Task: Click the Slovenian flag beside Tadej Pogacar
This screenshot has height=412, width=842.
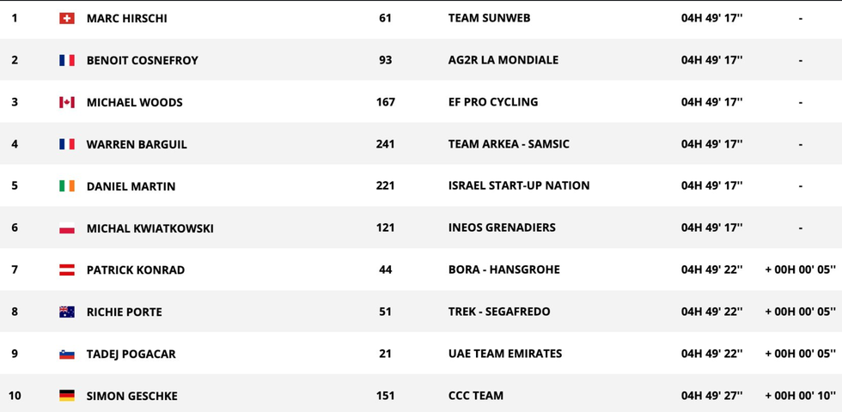Action: 67,354
